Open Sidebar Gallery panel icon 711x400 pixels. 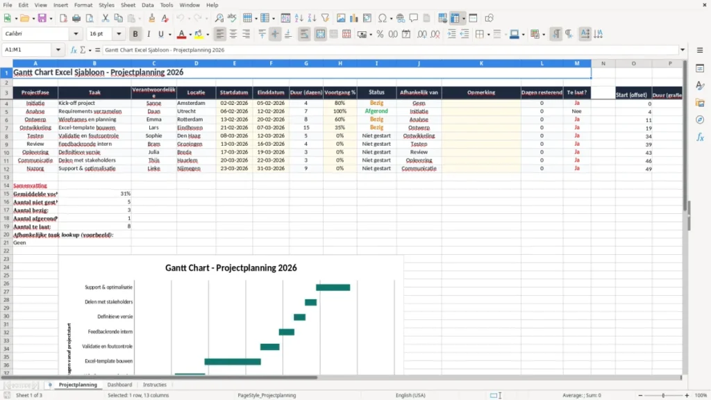pos(700,103)
